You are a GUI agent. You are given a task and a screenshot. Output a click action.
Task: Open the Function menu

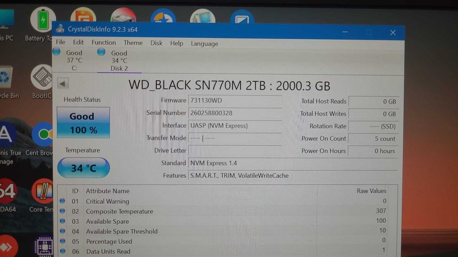click(x=104, y=42)
